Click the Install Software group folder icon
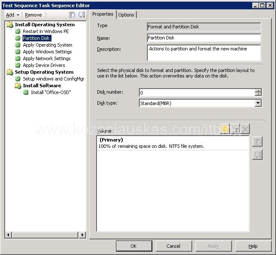The height and width of the screenshot is (255, 276). pos(18,86)
